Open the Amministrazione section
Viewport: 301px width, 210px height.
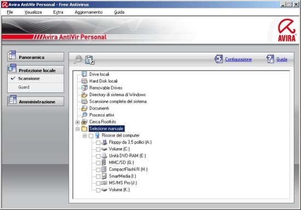[x=36, y=102]
